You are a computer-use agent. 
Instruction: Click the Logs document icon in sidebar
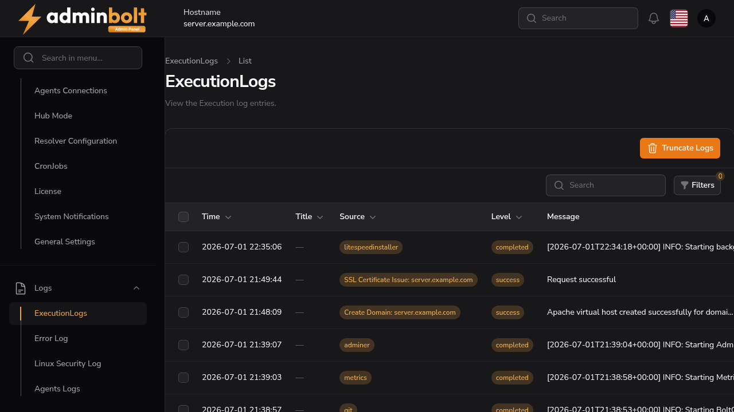[x=21, y=288]
